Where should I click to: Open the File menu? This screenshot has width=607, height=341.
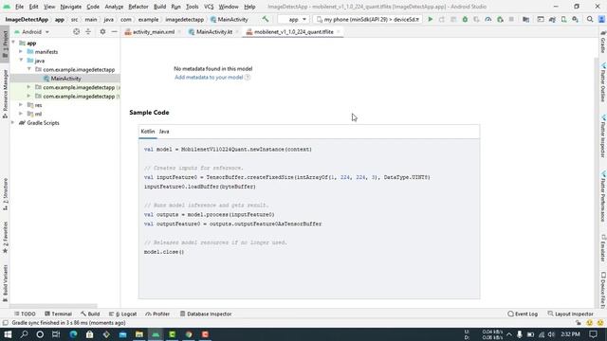pyautogui.click(x=19, y=7)
